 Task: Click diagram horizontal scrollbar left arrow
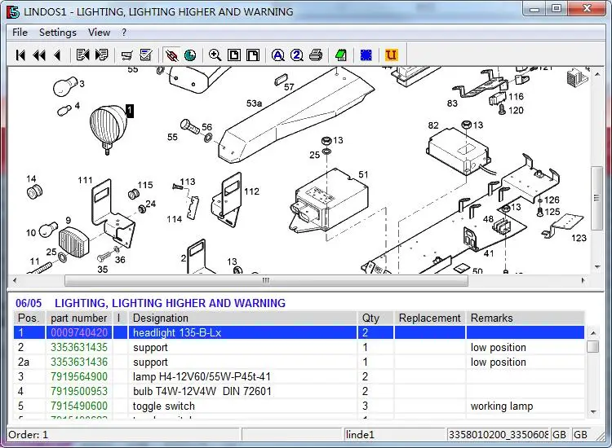pos(15,280)
